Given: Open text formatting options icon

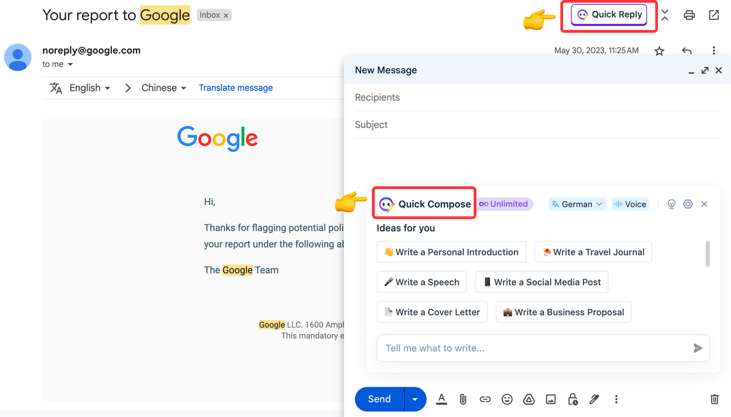Looking at the screenshot, I should 441,399.
